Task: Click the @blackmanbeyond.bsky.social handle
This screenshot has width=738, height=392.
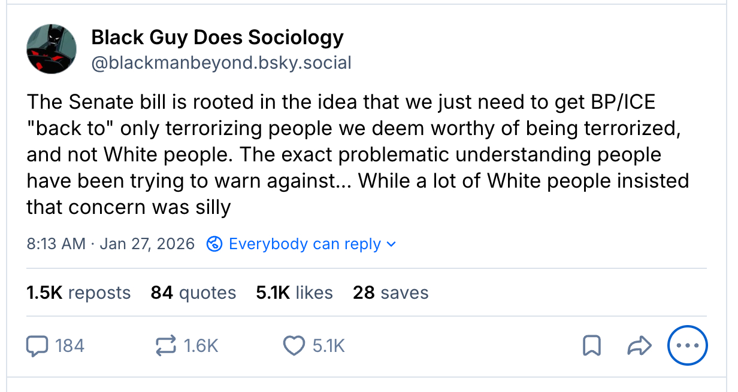Action: pos(221,62)
